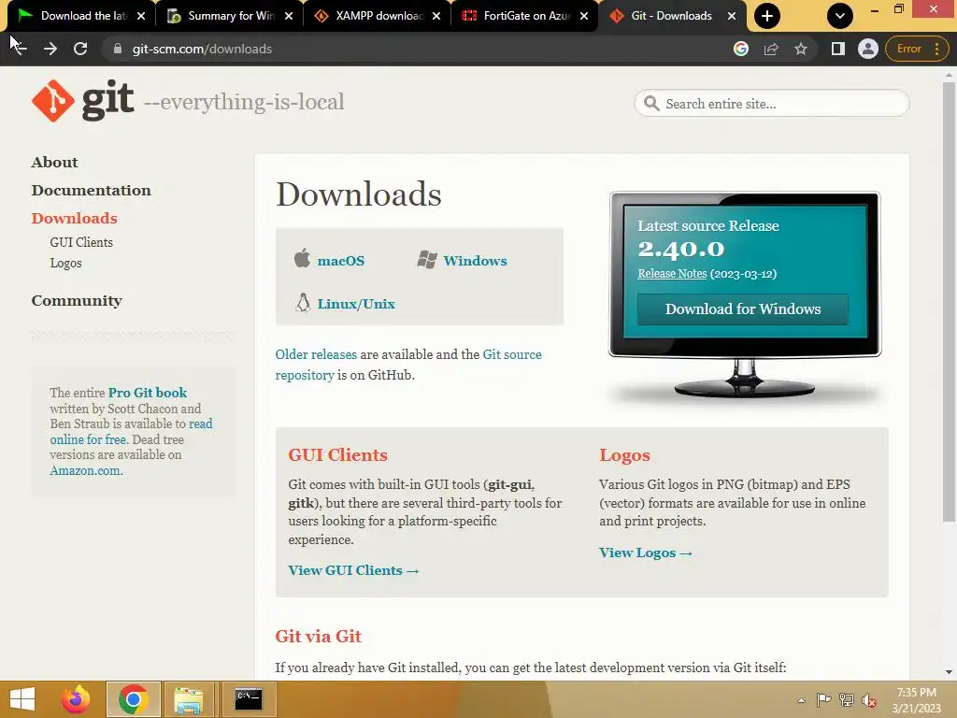Screen dimensions: 957x718
Task: Follow 'View GUI Clients →' link
Action: coord(353,570)
